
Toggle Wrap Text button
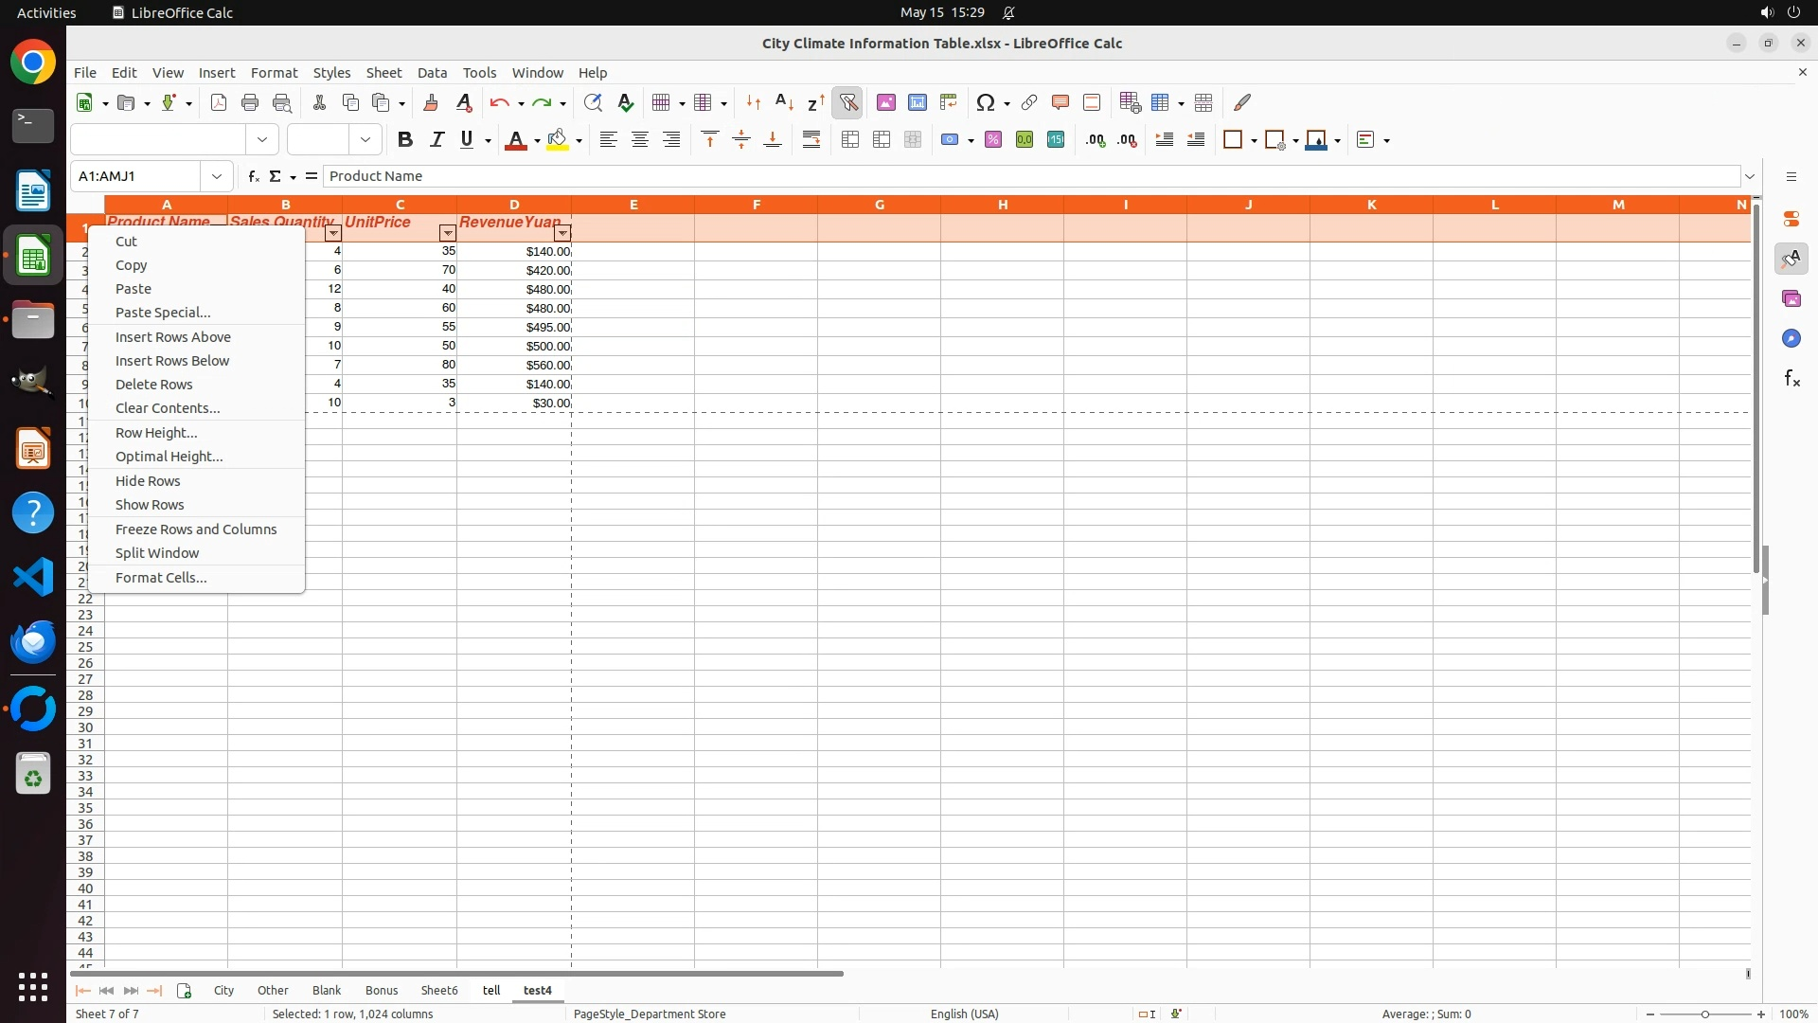click(x=811, y=140)
